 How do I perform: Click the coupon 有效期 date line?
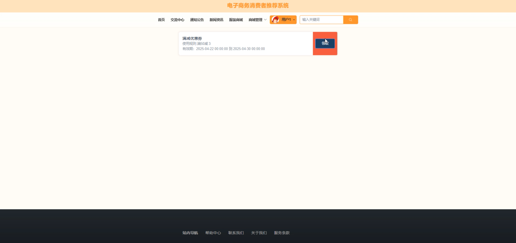pos(224,49)
